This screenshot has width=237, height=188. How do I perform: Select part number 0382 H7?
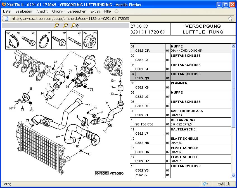click(142, 161)
